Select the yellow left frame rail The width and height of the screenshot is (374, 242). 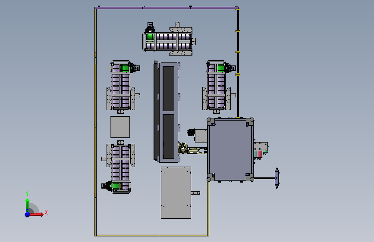(96, 122)
